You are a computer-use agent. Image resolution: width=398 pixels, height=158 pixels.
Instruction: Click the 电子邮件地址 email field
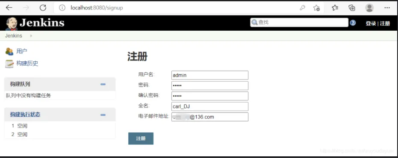pos(209,117)
